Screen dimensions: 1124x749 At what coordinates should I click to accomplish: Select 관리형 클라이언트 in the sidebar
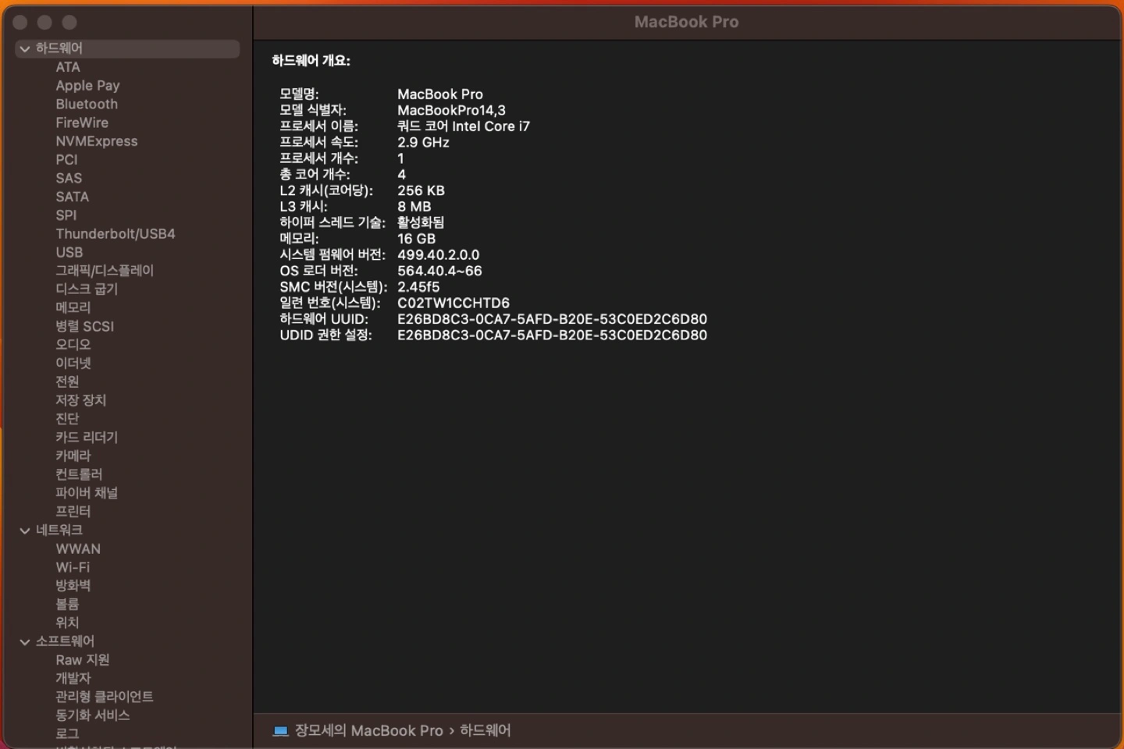click(105, 698)
